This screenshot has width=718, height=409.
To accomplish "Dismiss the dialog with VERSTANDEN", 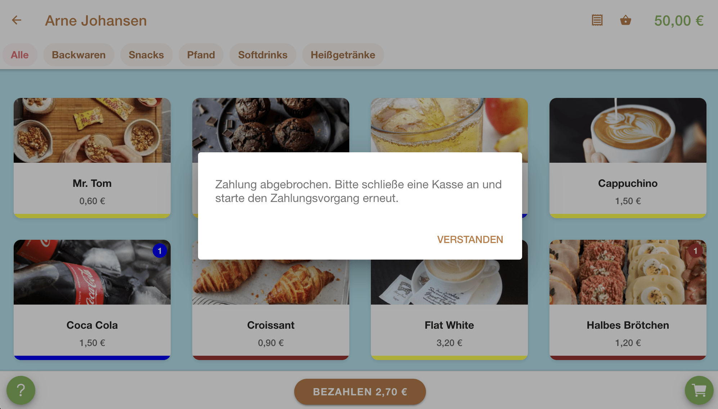I will pos(470,239).
